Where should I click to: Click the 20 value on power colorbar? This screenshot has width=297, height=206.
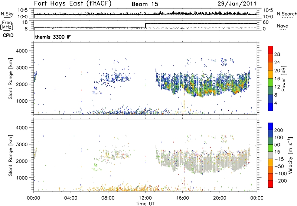(277, 71)
